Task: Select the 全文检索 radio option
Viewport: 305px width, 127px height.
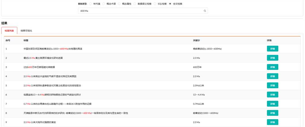Action: coord(170,4)
